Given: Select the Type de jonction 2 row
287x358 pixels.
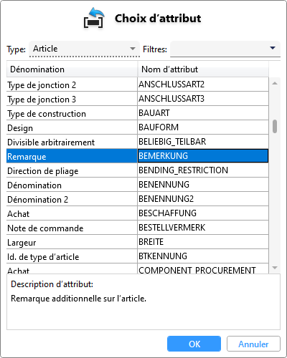Looking at the screenshot, I should click(137, 84).
